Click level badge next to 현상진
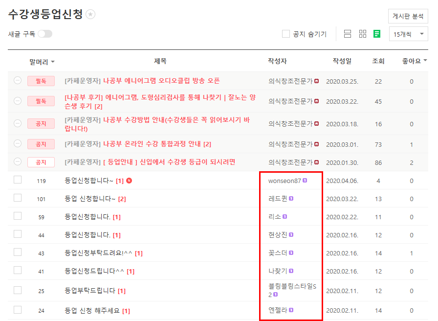This screenshot has width=438, height=321. 291,235
